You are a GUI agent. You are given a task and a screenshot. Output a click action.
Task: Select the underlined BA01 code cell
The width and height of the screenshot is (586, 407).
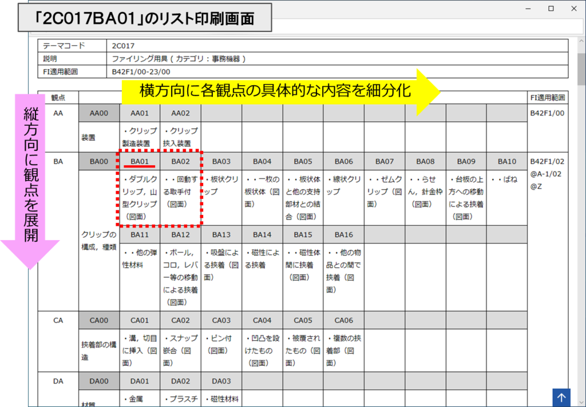click(140, 162)
